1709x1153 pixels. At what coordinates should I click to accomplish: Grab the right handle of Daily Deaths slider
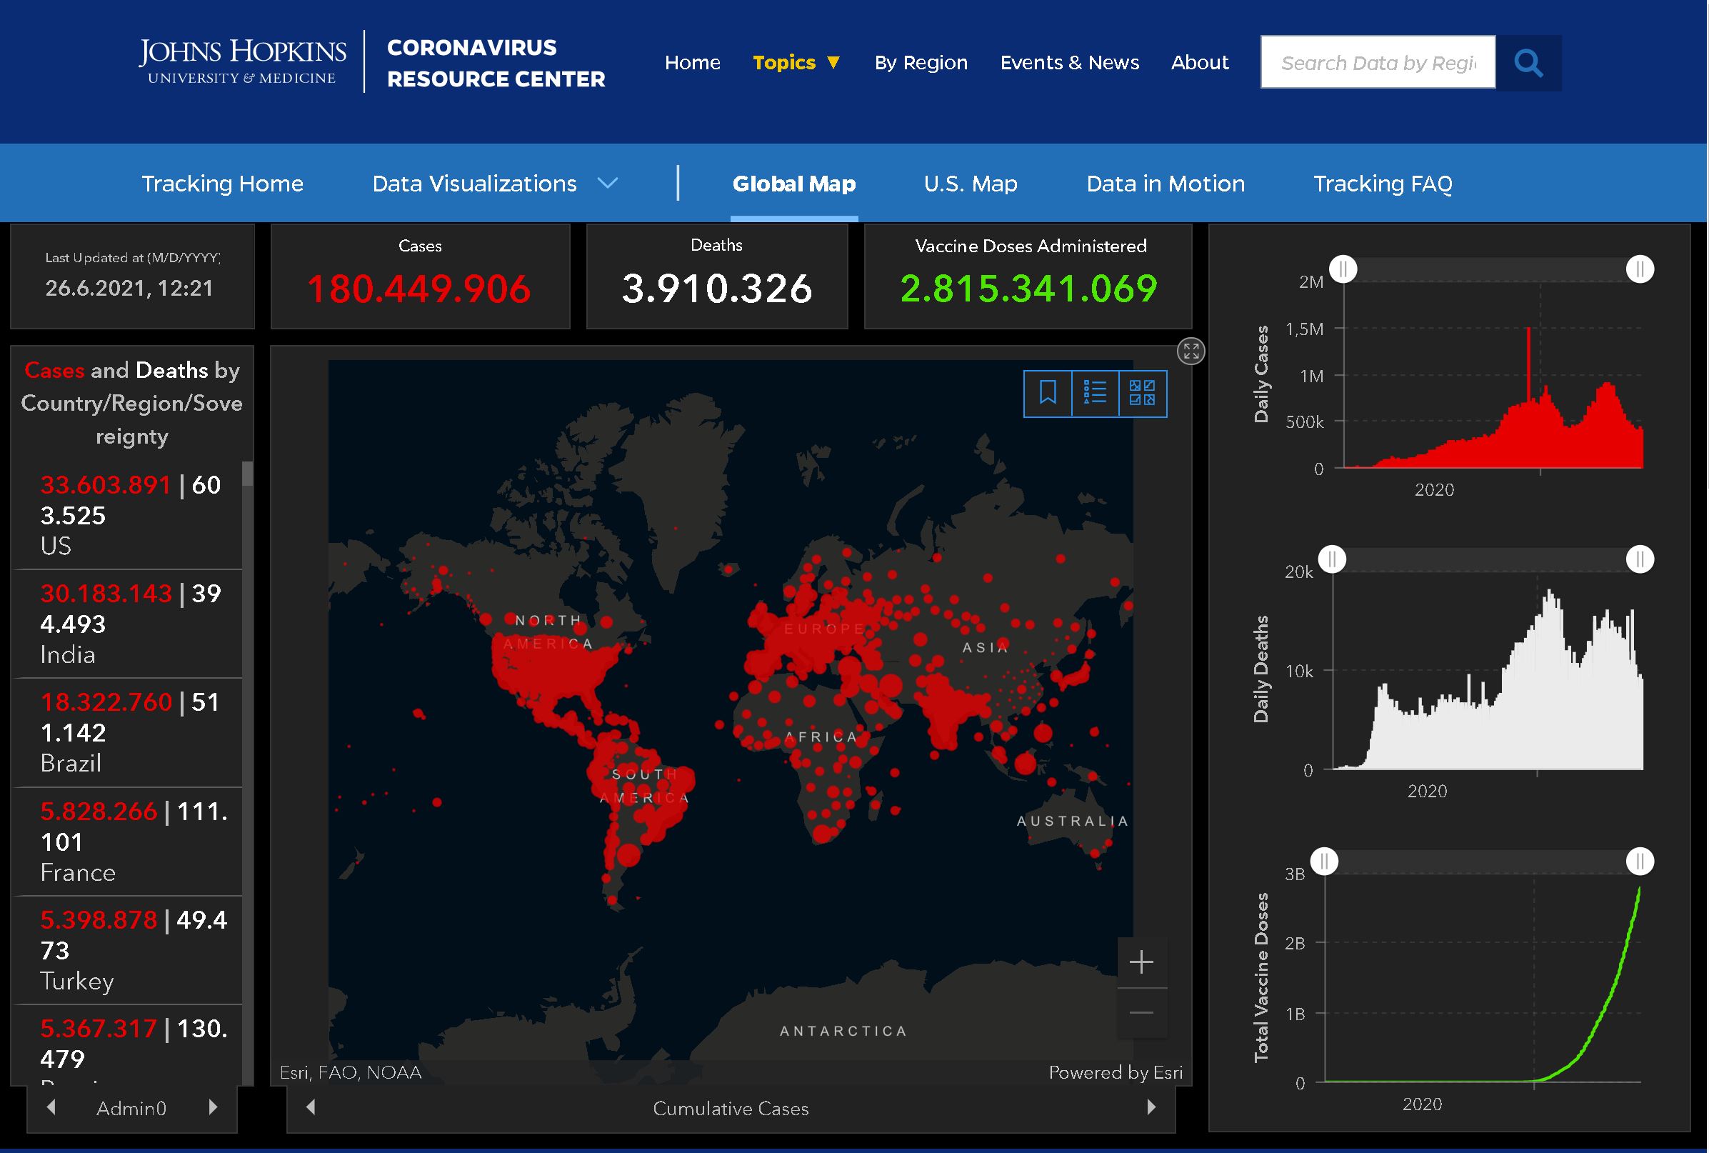point(1639,559)
